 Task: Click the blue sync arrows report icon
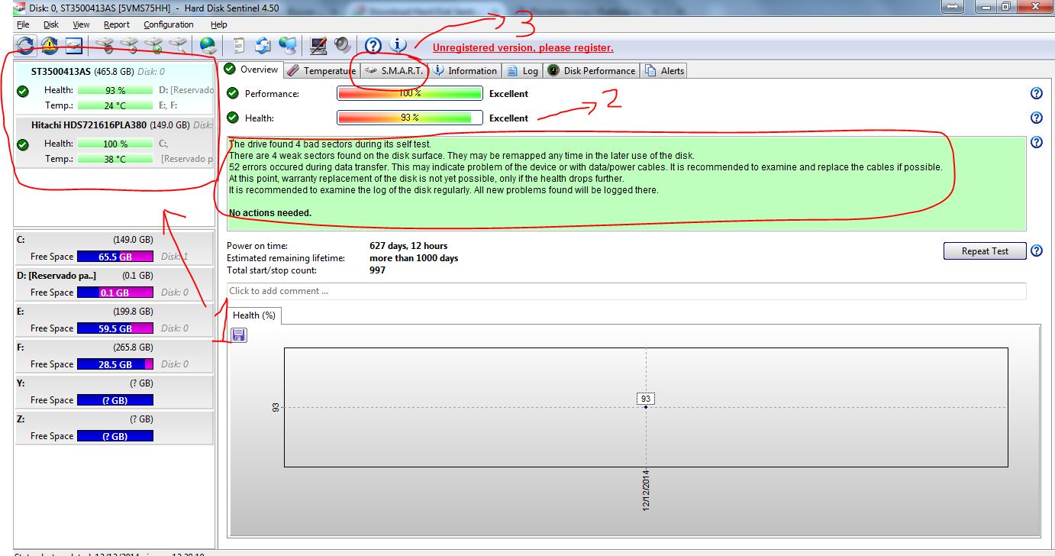263,46
